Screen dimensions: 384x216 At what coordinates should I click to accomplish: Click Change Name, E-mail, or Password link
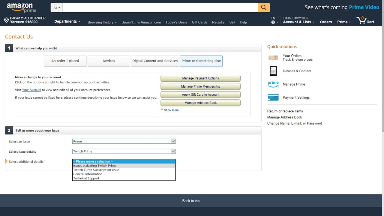click(x=295, y=123)
